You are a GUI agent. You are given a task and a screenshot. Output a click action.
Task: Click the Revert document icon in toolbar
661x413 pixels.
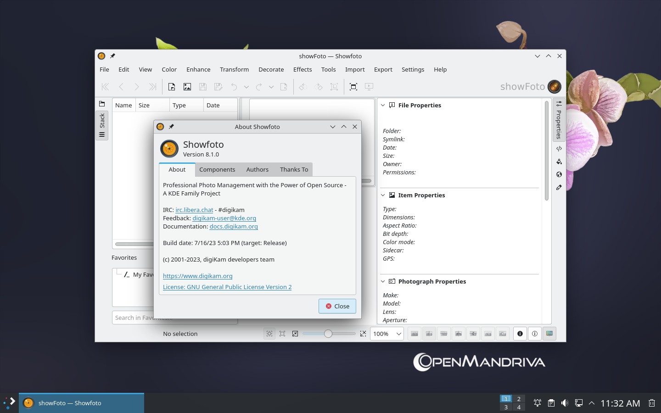[x=284, y=87]
